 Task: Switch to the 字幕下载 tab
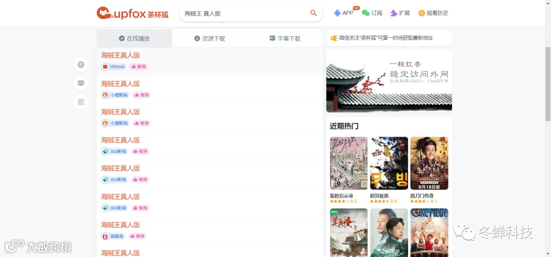tap(285, 38)
